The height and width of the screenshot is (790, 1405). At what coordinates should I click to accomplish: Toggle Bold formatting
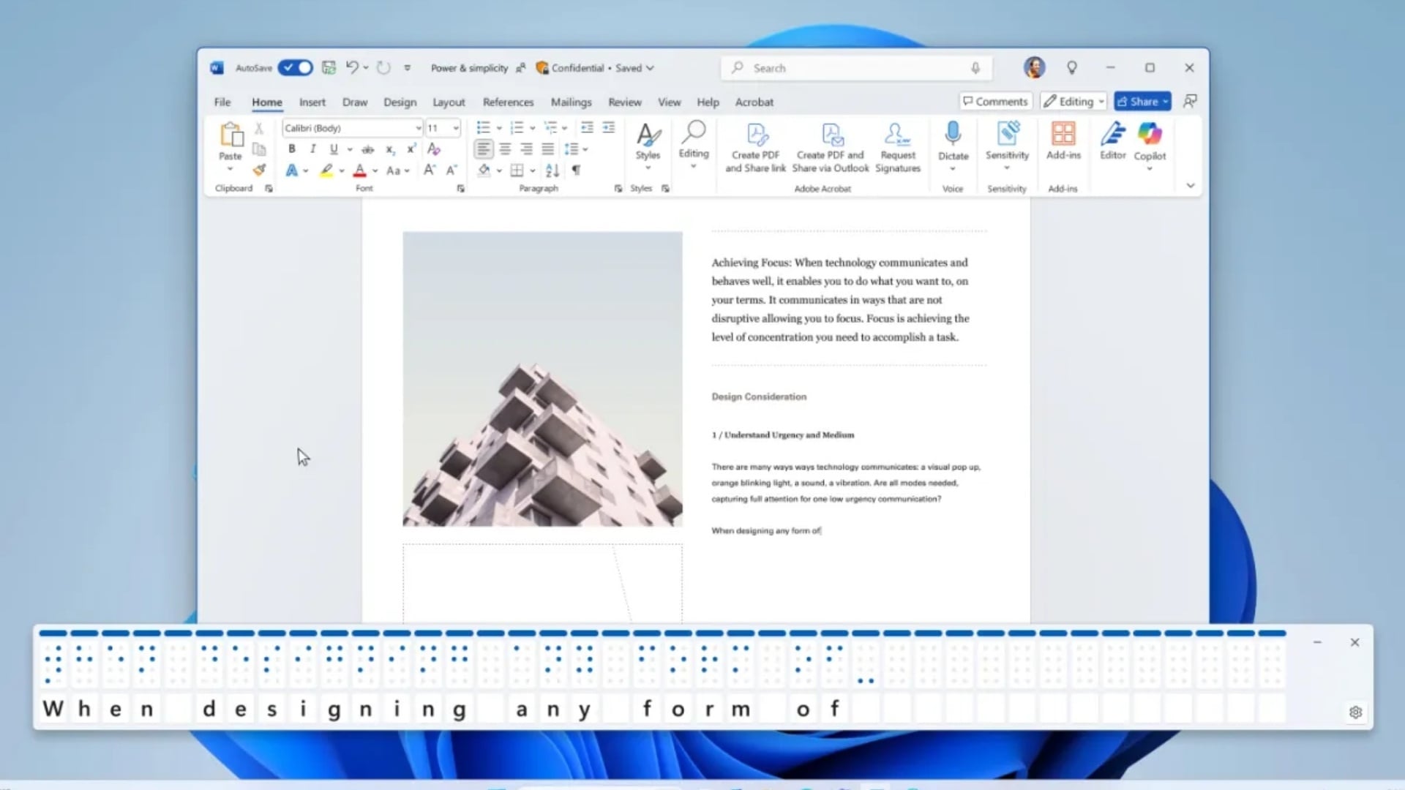[x=291, y=149]
